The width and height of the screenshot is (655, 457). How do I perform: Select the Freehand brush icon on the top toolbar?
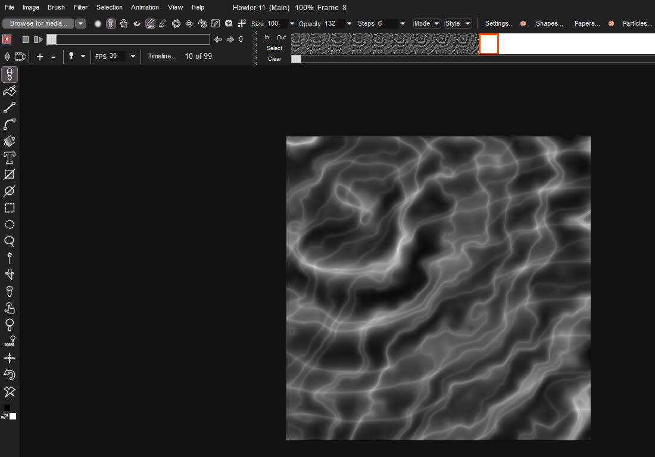(x=150, y=23)
